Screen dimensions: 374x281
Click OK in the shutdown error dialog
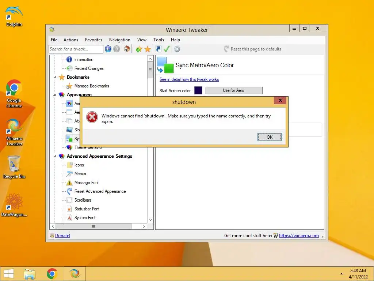pyautogui.click(x=269, y=137)
